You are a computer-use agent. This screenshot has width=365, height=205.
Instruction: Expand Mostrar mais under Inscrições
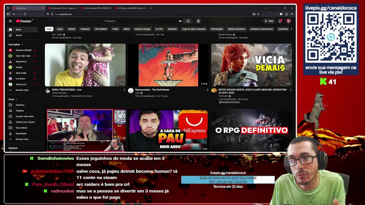22,90
